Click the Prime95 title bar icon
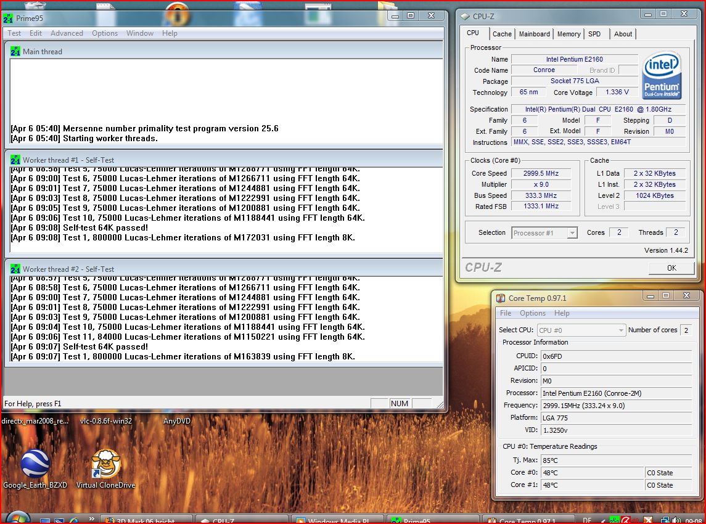706x524 pixels. [x=8, y=18]
